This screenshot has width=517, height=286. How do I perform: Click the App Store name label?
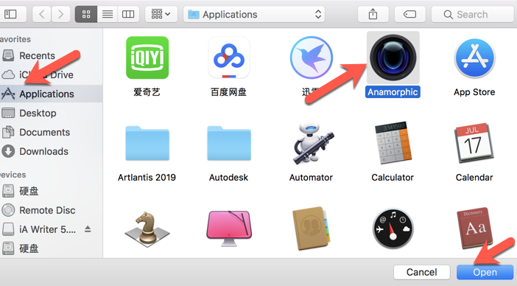[474, 91]
